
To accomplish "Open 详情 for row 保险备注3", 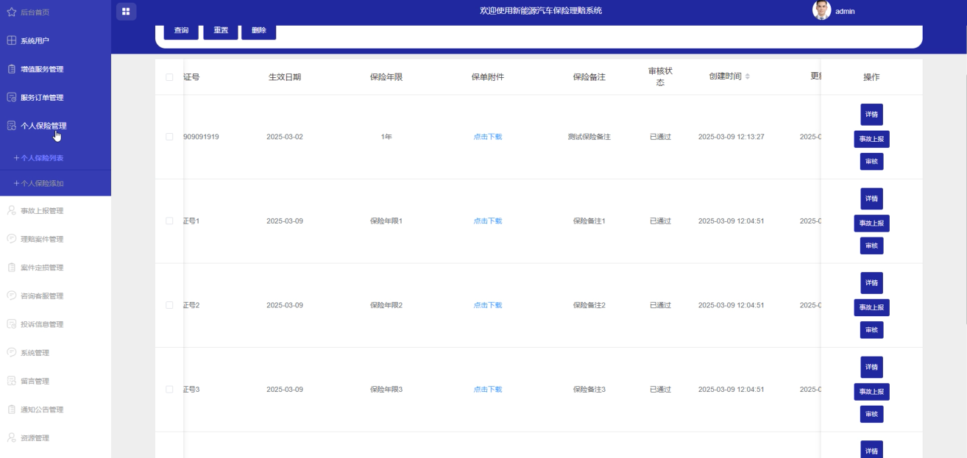I will (x=871, y=367).
